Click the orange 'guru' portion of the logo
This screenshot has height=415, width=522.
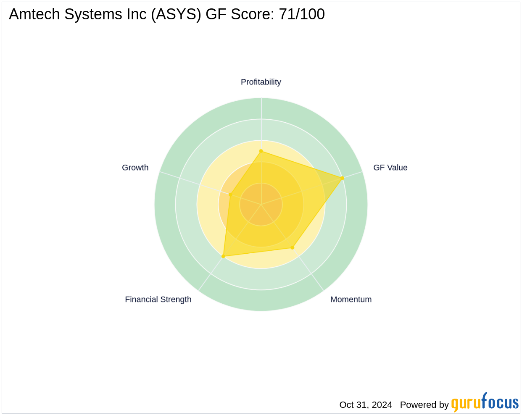pos(465,404)
